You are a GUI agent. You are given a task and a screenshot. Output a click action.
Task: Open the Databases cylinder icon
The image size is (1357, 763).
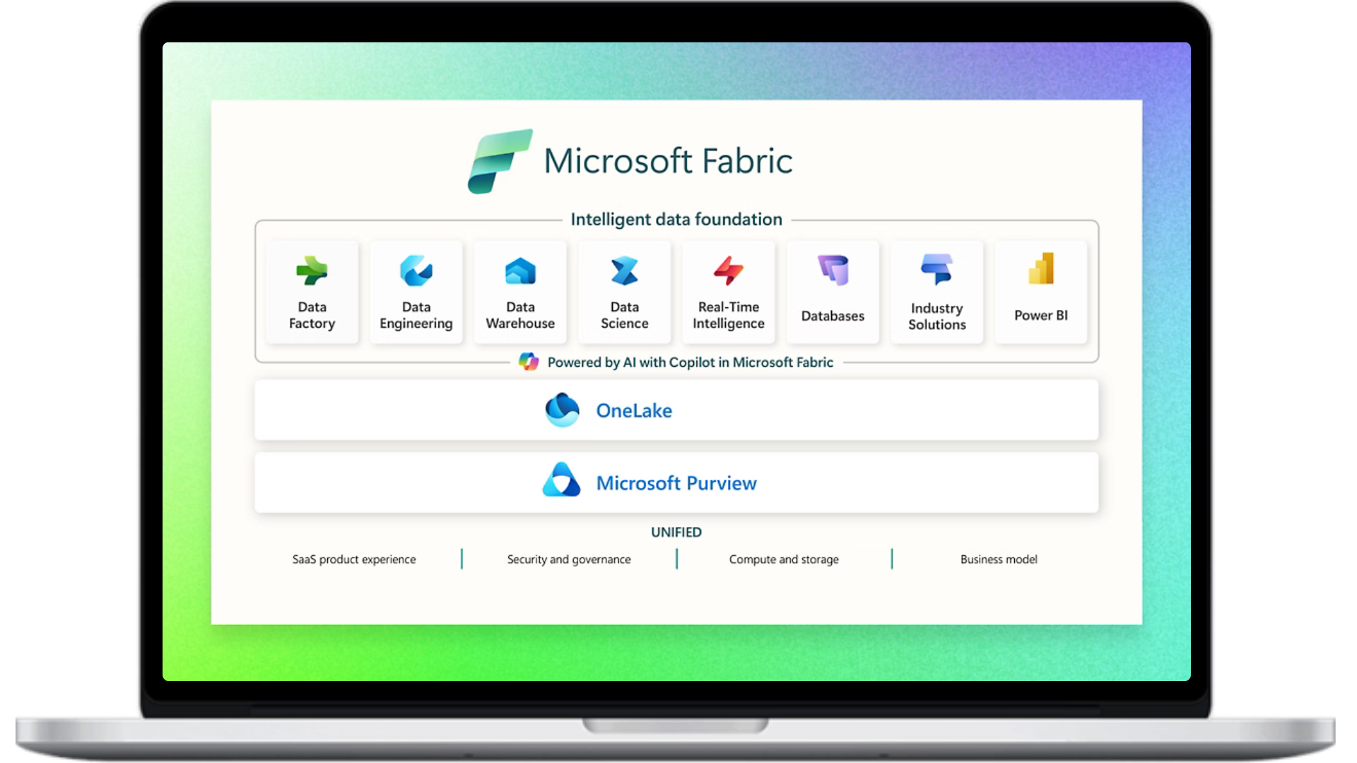tap(833, 270)
